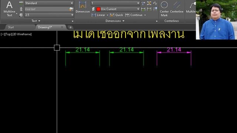Select the Multileader tool
Image resolution: width=237 pixels, height=133 pixels.
[x=191, y=7]
